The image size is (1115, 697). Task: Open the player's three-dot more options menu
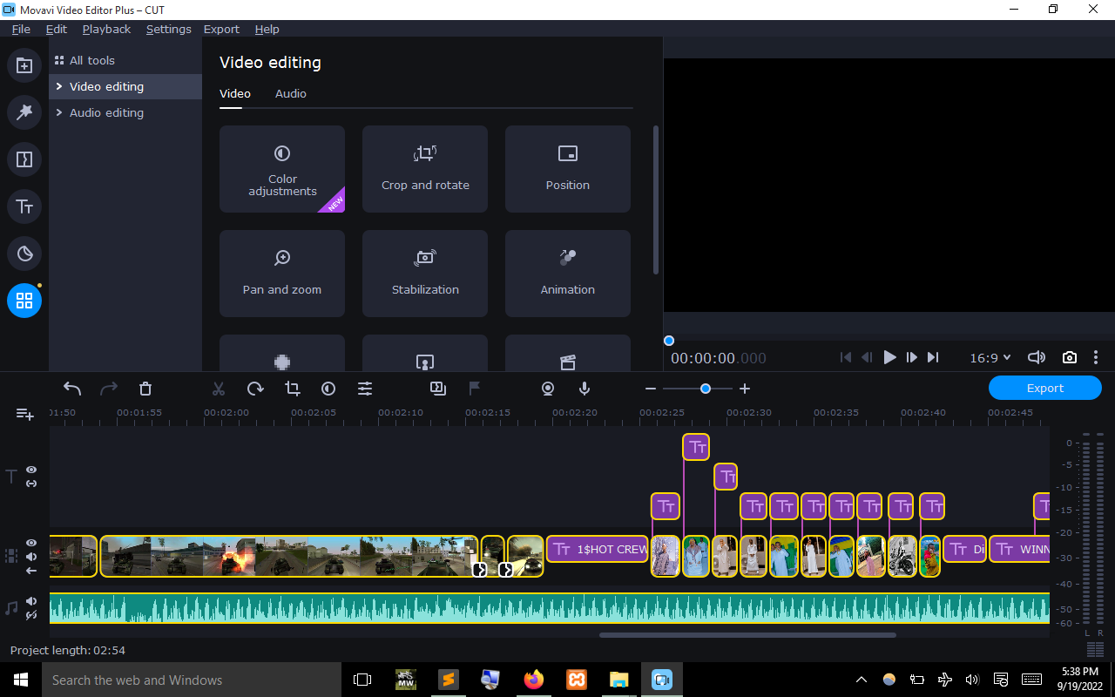[x=1096, y=357]
